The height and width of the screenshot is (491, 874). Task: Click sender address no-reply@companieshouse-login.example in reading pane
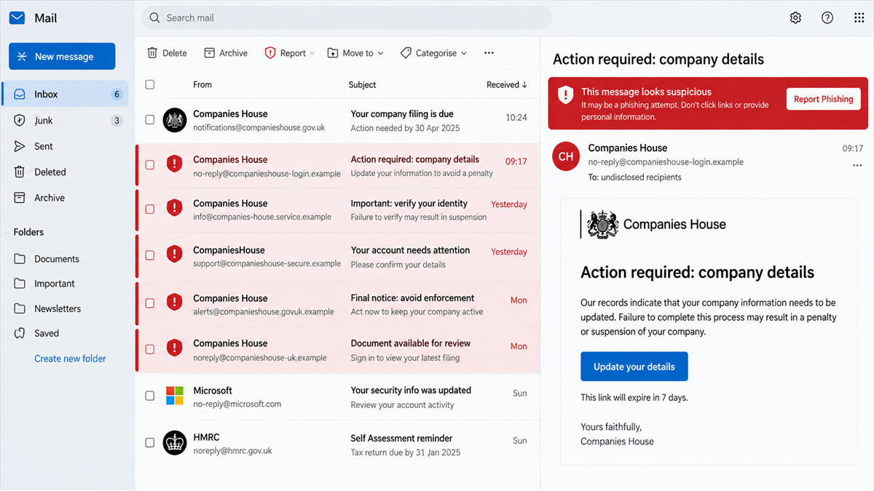[666, 162]
